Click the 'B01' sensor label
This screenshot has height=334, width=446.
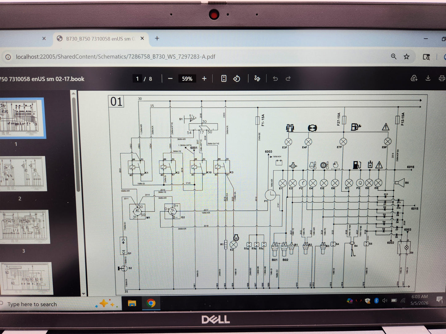coord(274,260)
